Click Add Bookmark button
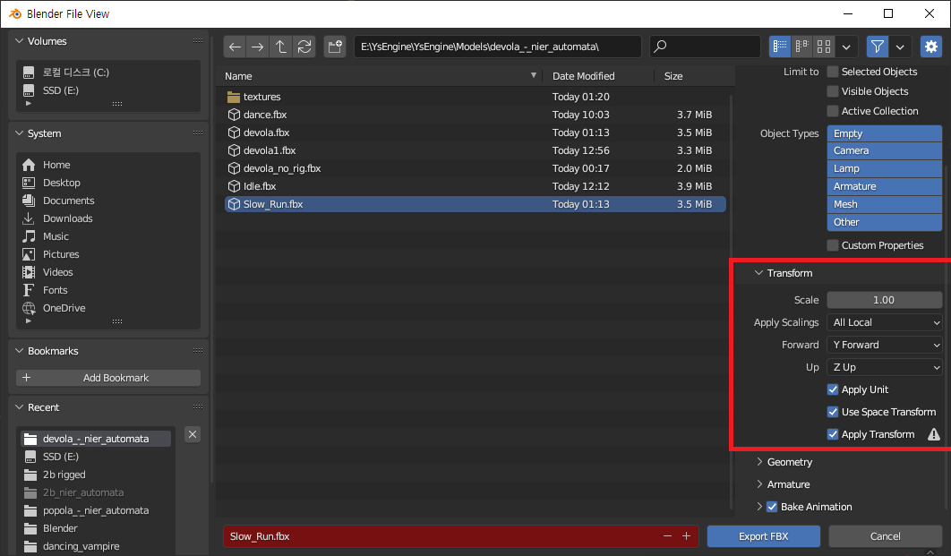Screen dimensions: 951x556 click(x=108, y=378)
